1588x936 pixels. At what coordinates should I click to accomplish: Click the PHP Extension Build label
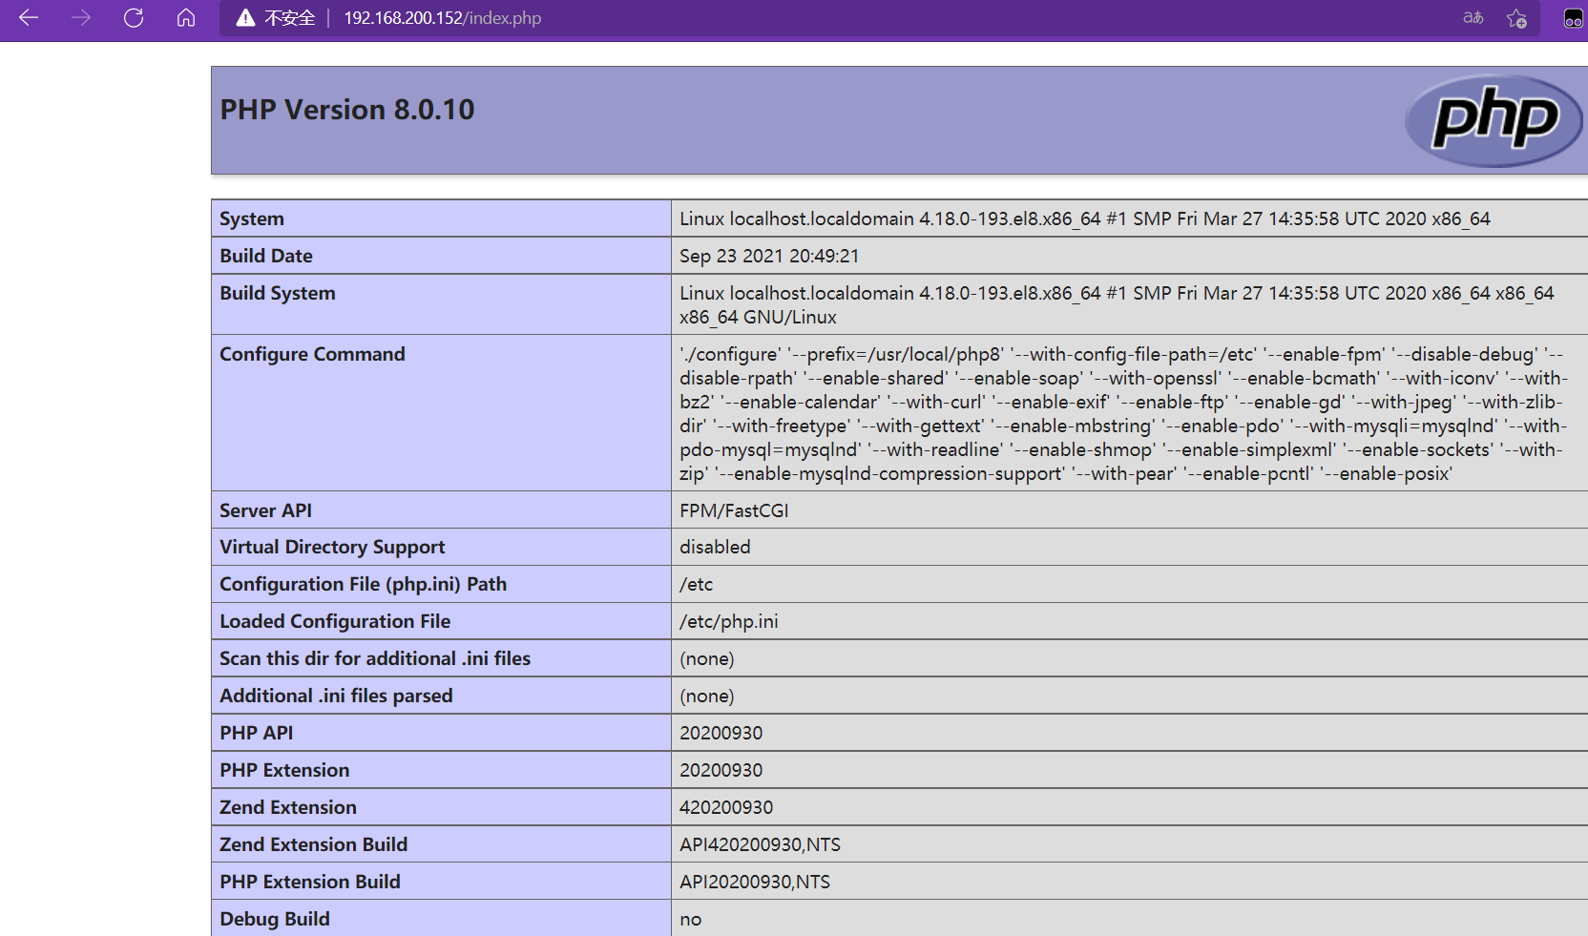pos(310,882)
